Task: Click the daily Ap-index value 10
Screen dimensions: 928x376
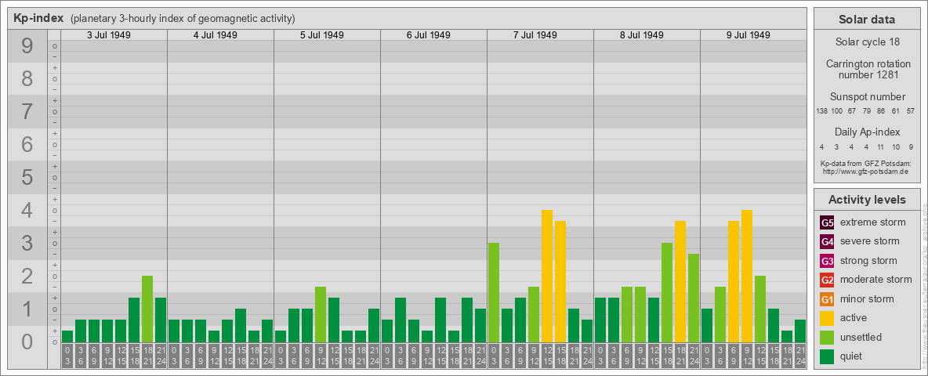Action: pyautogui.click(x=896, y=146)
